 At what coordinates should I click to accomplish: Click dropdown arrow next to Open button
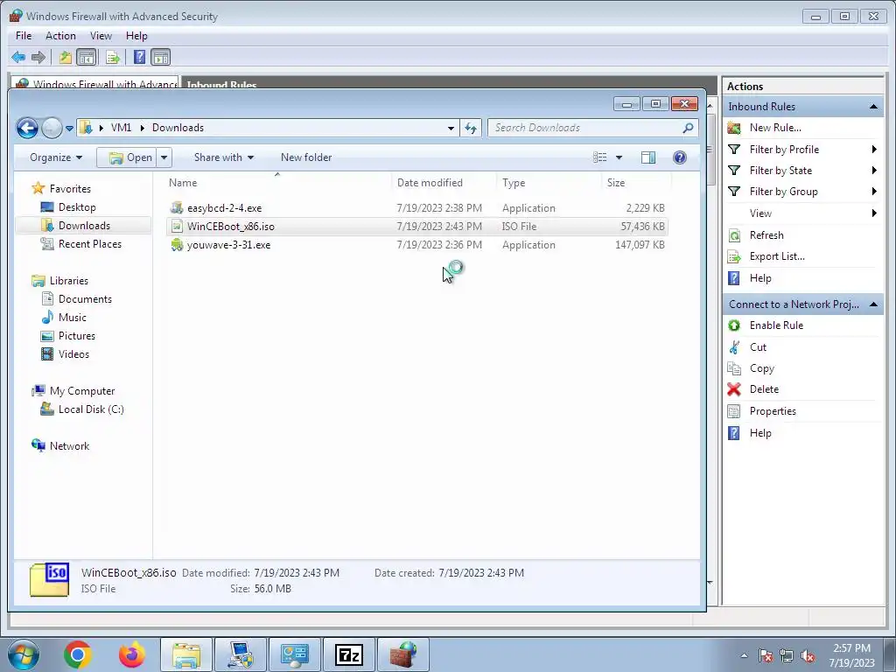tap(164, 157)
